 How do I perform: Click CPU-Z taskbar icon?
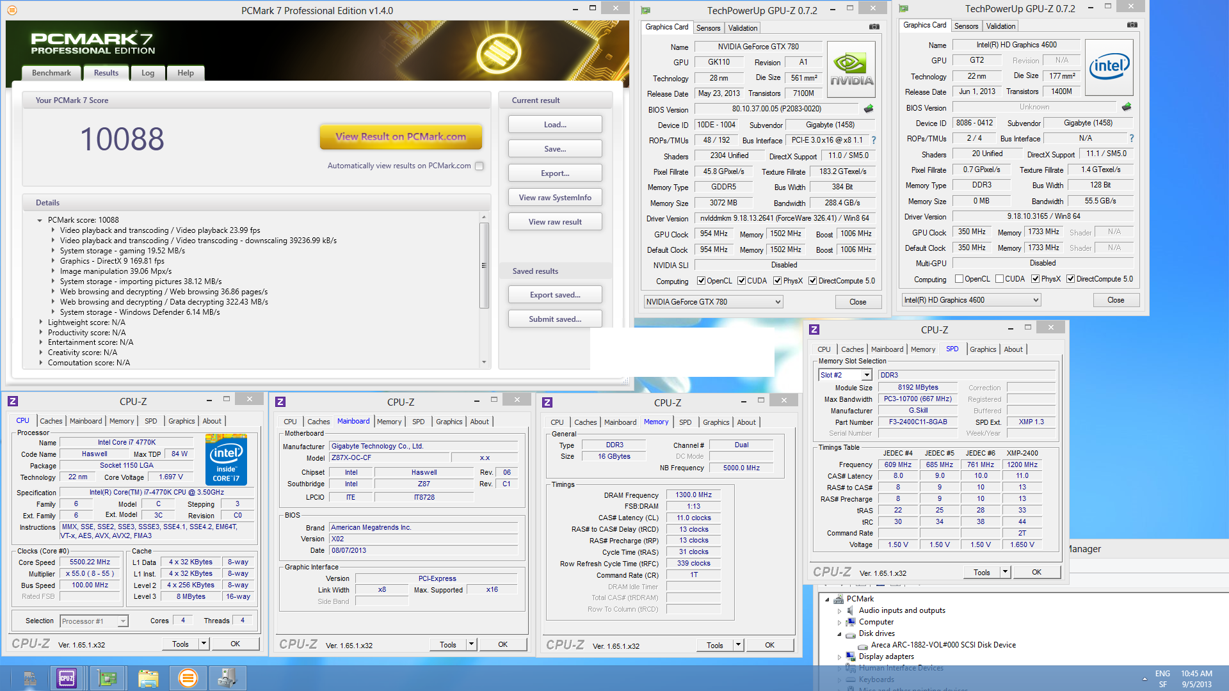[x=67, y=678]
